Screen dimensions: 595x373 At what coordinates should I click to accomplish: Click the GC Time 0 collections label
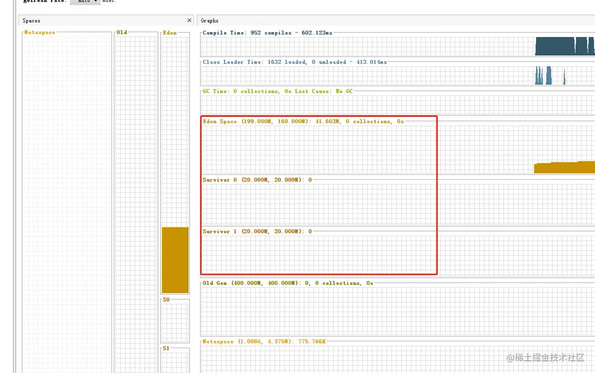[x=278, y=91]
